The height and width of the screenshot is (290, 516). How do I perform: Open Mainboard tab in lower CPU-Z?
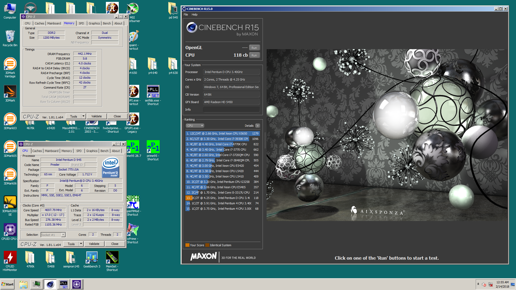(x=52, y=151)
